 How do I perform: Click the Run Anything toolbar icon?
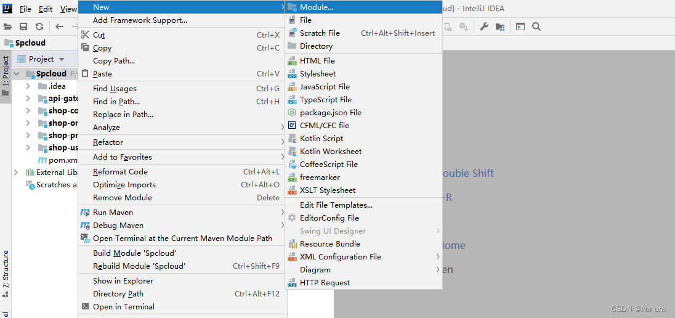(520, 26)
